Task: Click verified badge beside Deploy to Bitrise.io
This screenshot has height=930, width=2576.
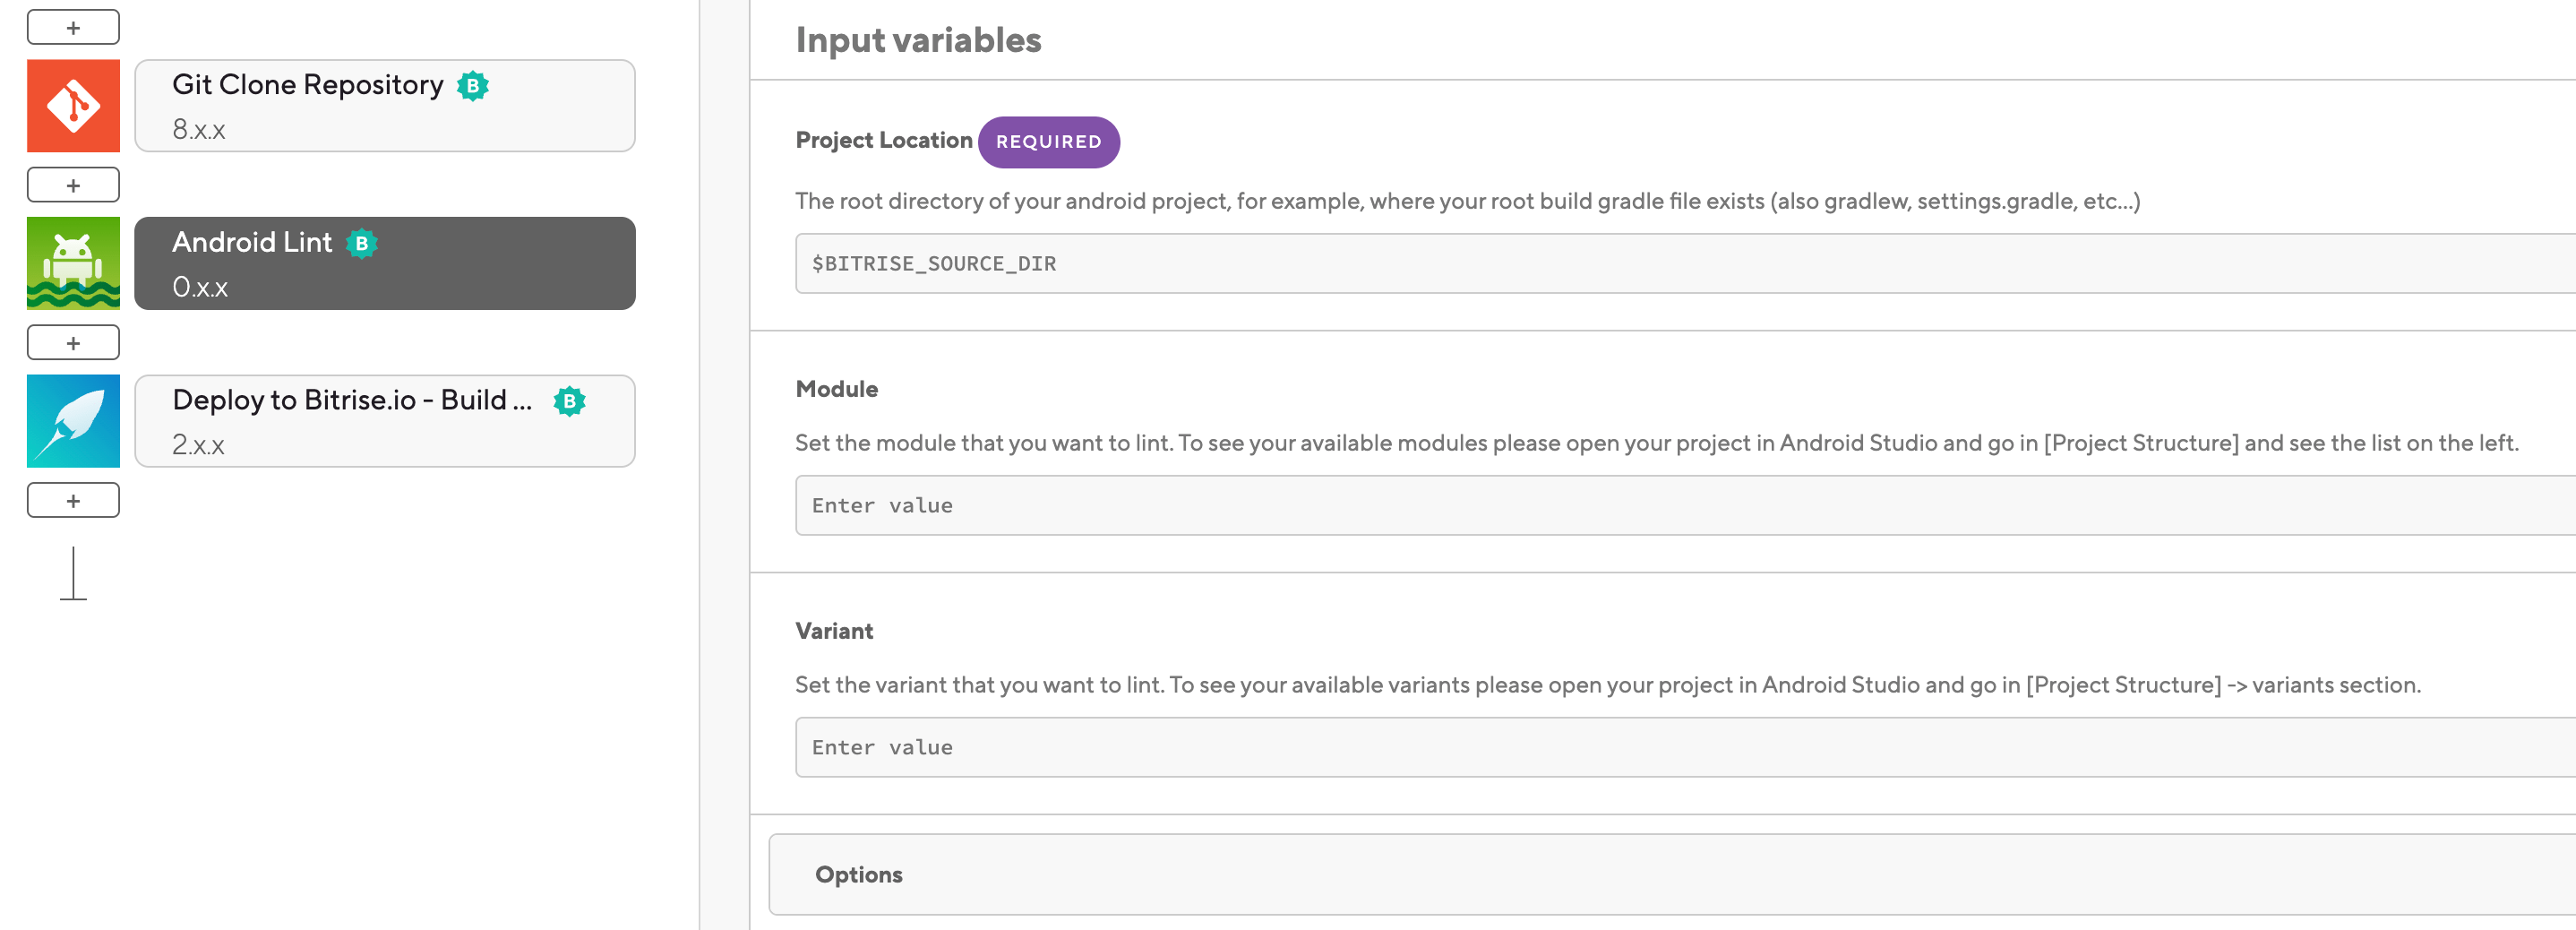Action: (570, 401)
